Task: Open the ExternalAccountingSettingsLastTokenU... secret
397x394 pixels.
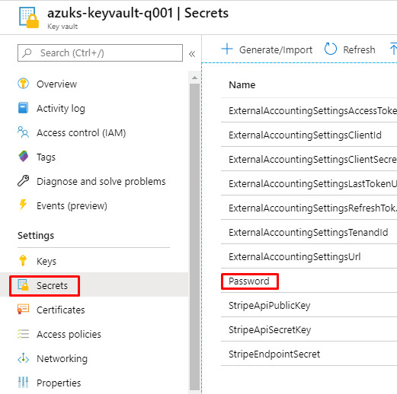Action: click(x=313, y=184)
